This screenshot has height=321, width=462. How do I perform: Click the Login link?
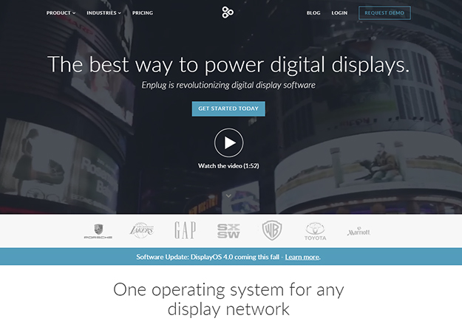tap(339, 13)
